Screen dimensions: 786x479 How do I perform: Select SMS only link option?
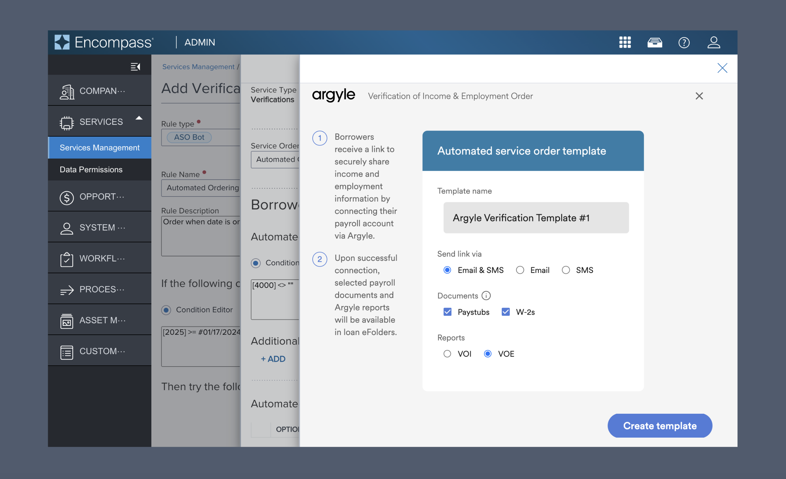[x=565, y=270]
